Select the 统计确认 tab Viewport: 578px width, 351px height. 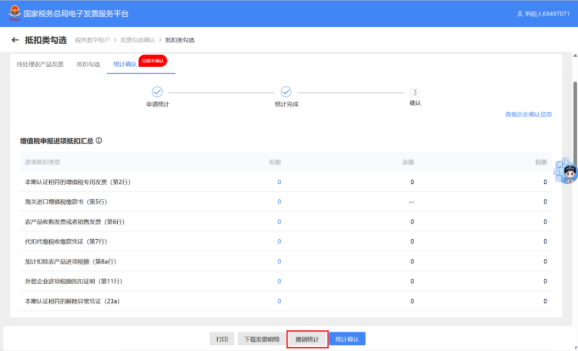click(125, 65)
